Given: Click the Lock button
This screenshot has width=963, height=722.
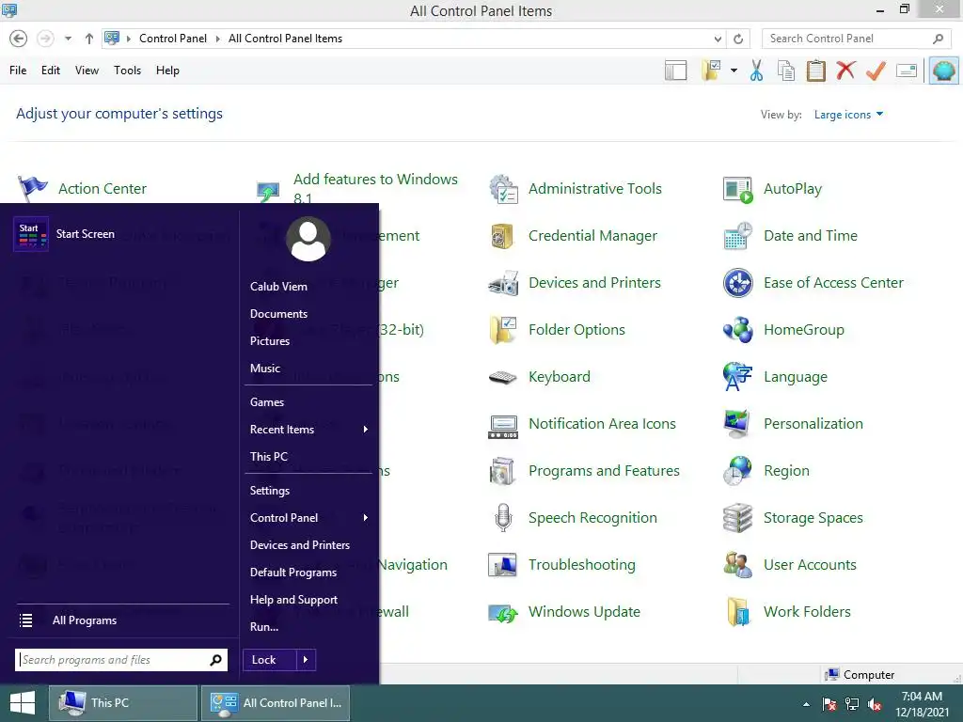Looking at the screenshot, I should pos(270,660).
